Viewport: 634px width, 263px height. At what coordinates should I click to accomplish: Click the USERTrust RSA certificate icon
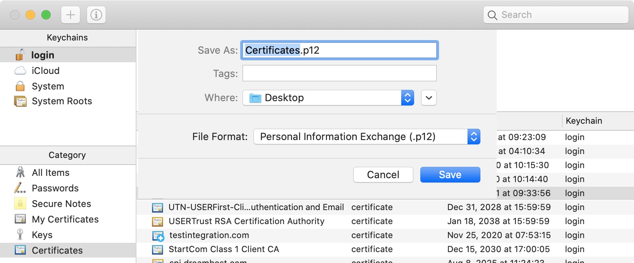(158, 221)
